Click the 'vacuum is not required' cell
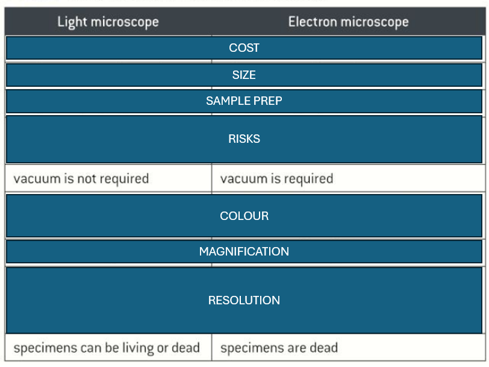The image size is (489, 367). 108,178
